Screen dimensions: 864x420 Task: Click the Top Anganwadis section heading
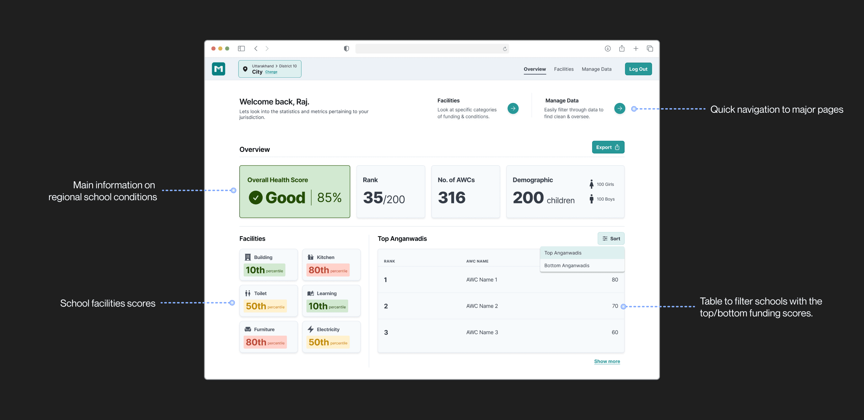click(x=402, y=239)
